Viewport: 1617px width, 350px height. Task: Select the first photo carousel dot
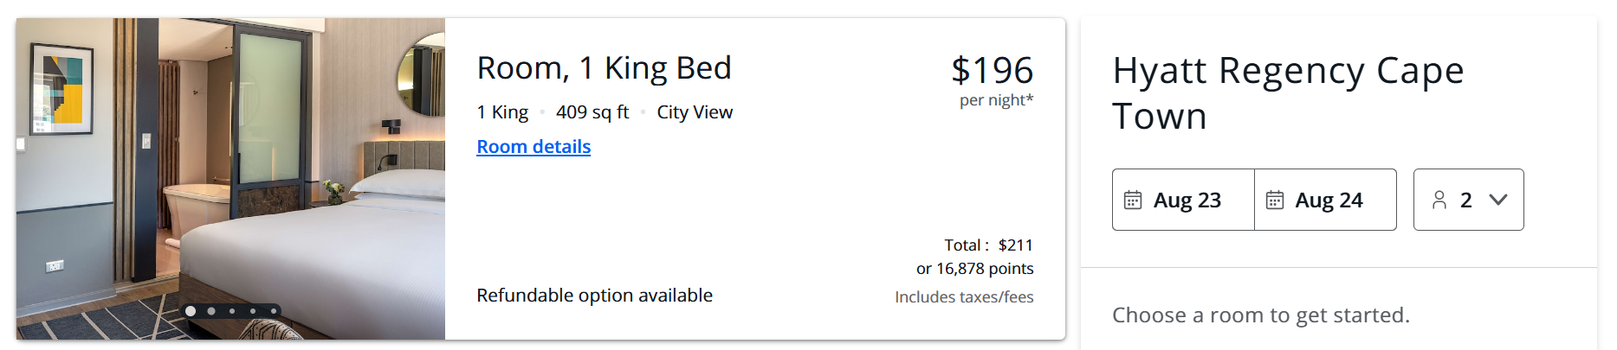click(x=191, y=311)
